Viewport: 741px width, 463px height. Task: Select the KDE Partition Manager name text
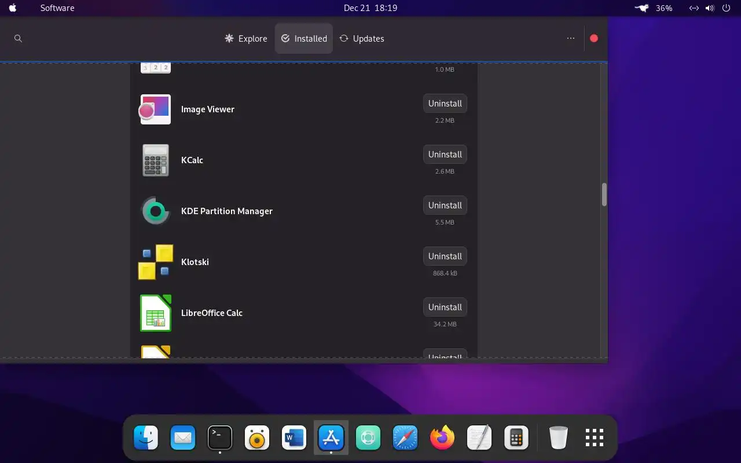(x=227, y=211)
